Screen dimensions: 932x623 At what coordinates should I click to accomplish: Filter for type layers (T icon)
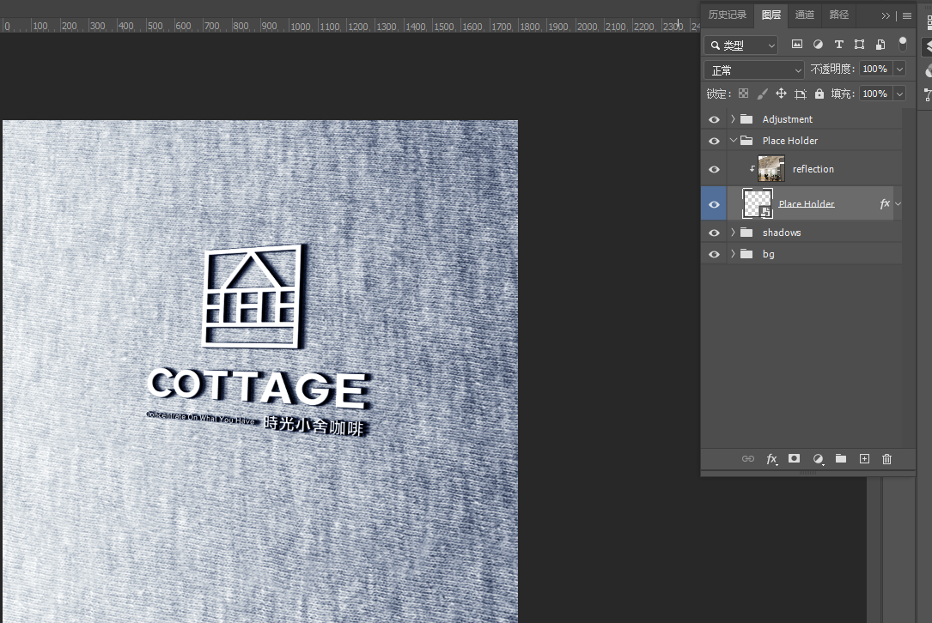tap(838, 44)
